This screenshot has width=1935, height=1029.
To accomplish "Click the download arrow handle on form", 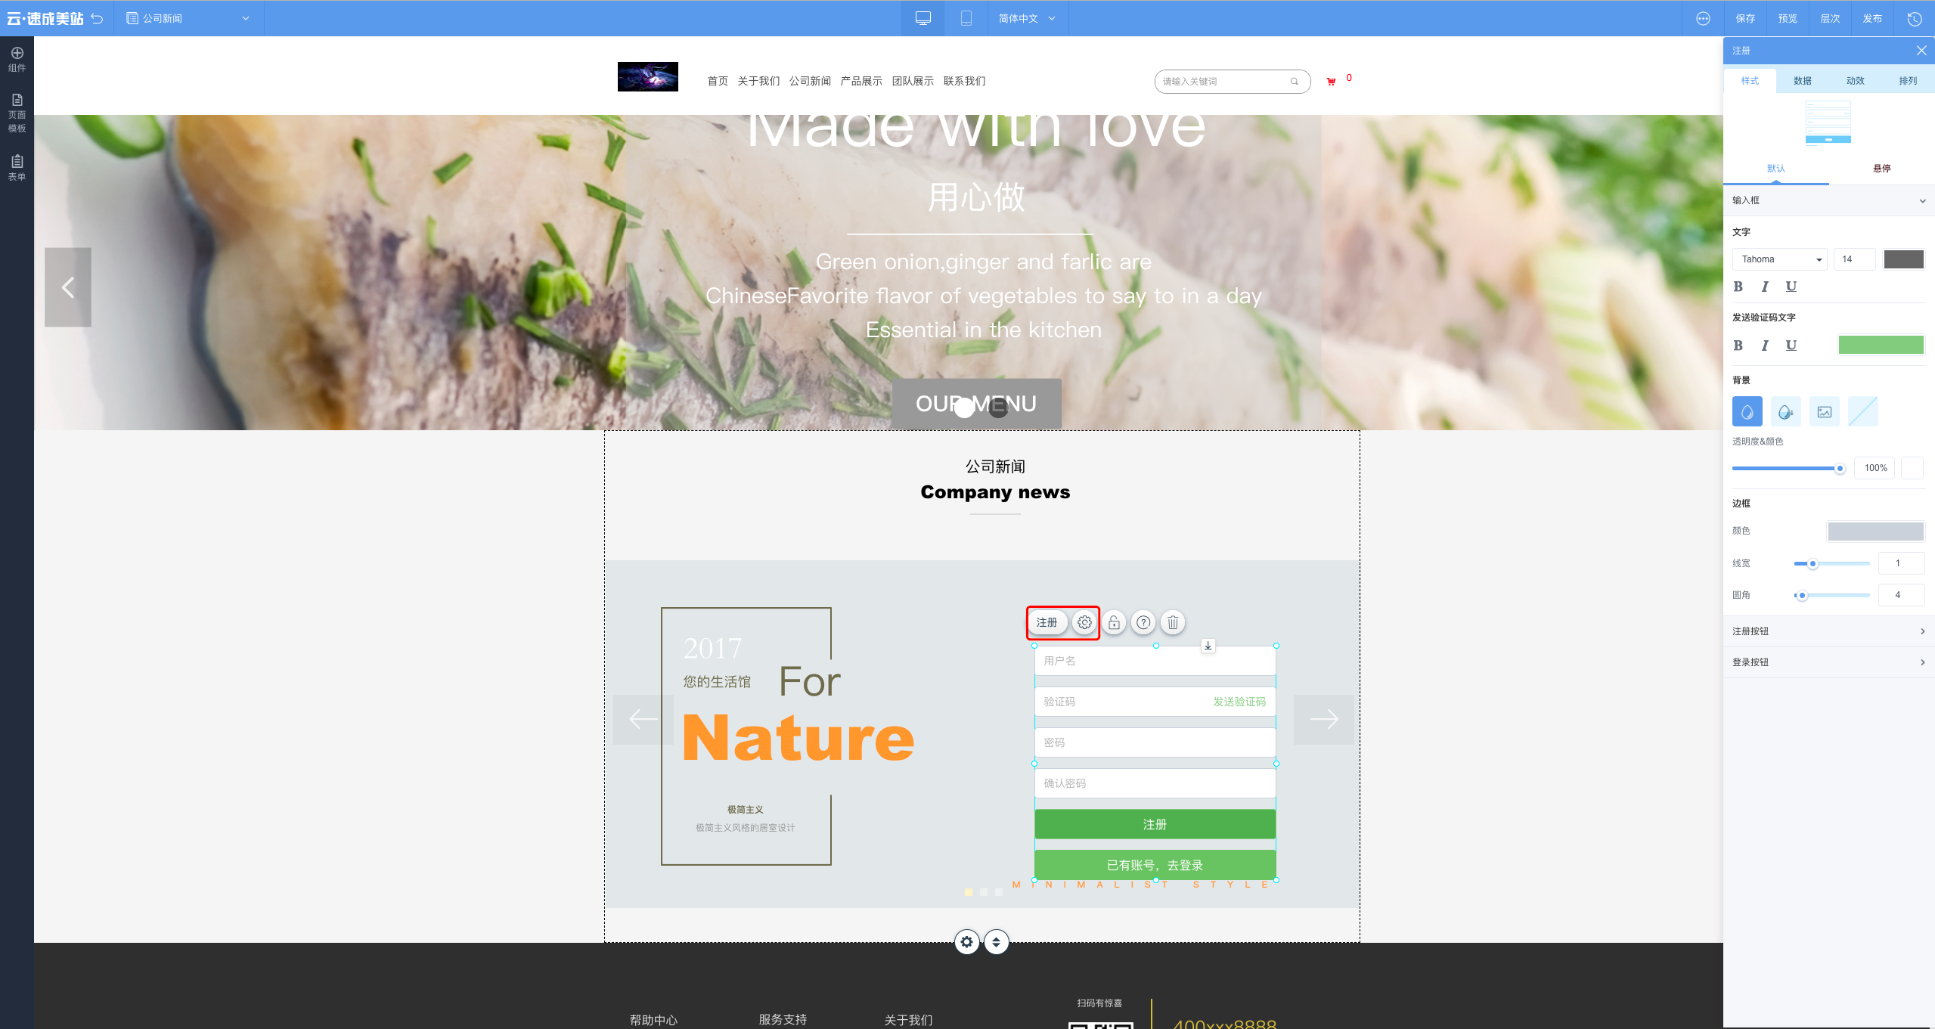I will [1208, 646].
